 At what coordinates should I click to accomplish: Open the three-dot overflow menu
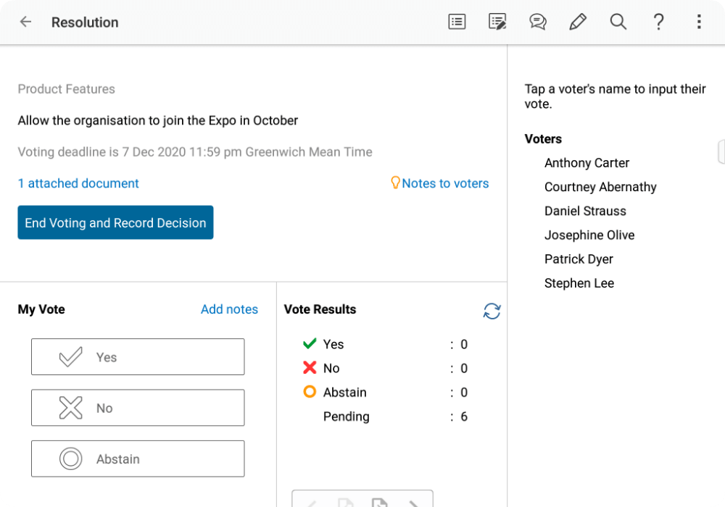(x=699, y=22)
